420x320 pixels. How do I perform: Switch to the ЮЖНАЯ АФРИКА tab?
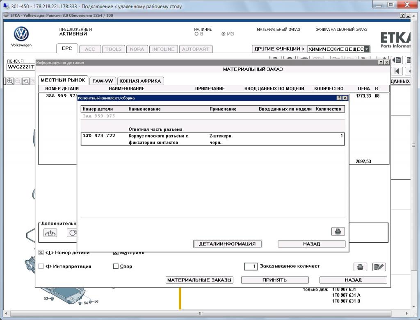click(140, 81)
